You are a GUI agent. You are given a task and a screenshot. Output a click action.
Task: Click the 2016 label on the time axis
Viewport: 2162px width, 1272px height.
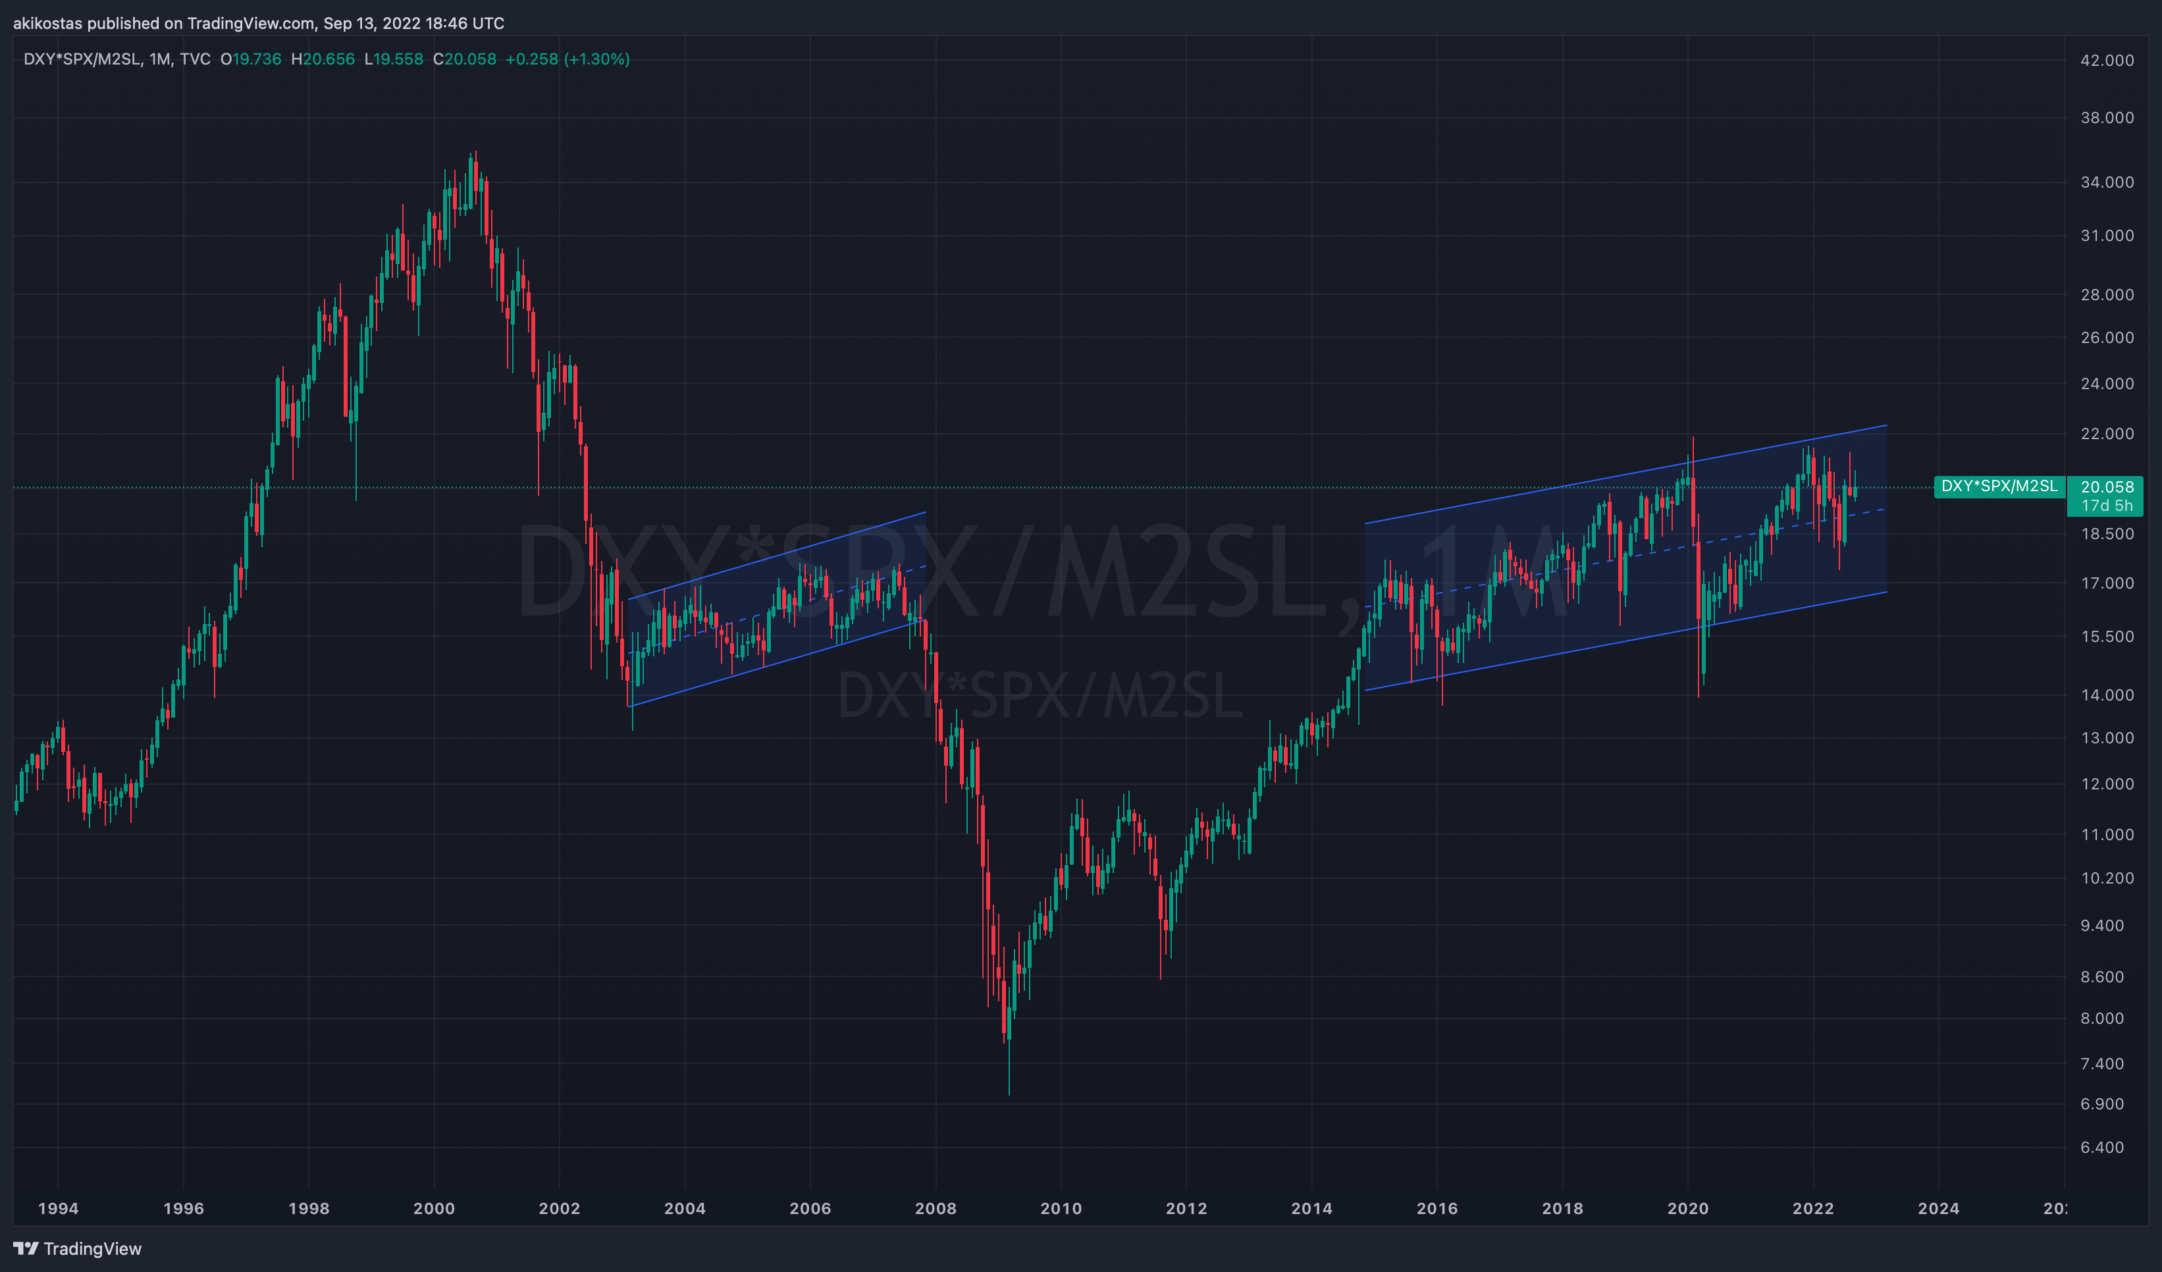[1437, 1209]
